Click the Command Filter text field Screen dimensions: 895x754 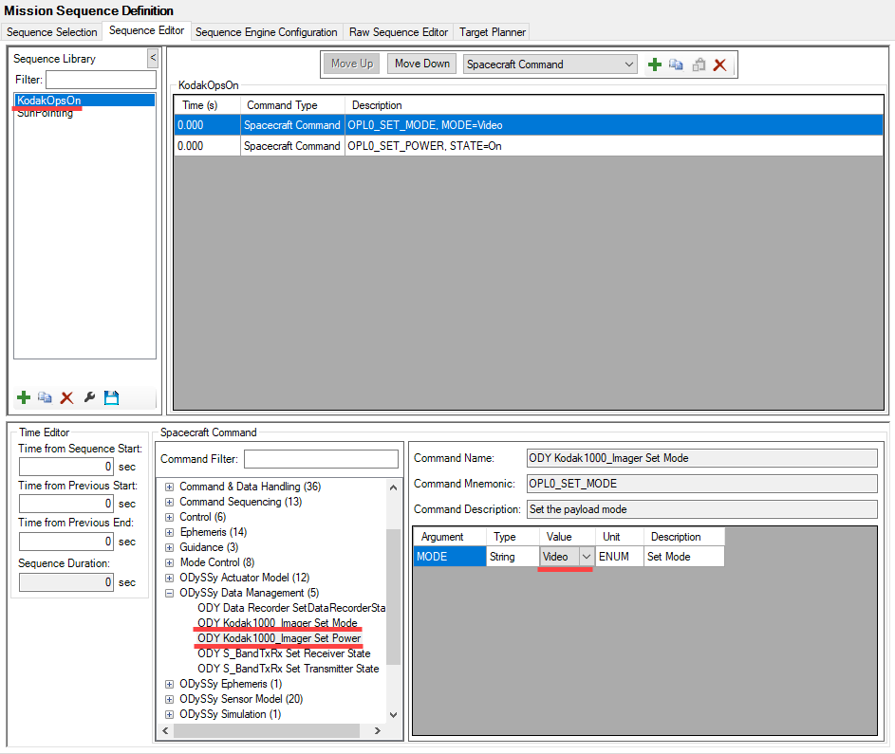pyautogui.click(x=321, y=459)
